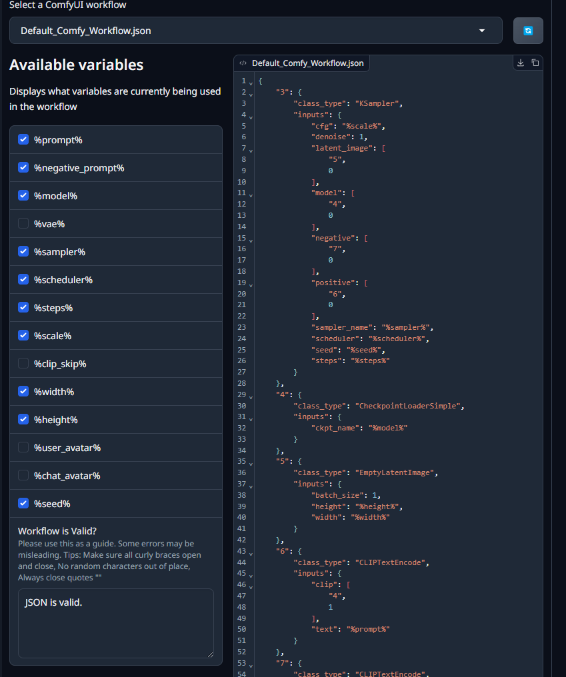The height and width of the screenshot is (677, 566).
Task: Toggle the %scheduler% checkbox
Action: (x=23, y=279)
